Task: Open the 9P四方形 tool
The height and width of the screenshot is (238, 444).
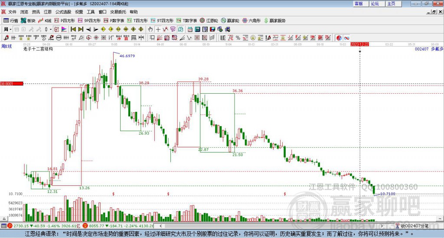Action: pyautogui.click(x=89, y=21)
